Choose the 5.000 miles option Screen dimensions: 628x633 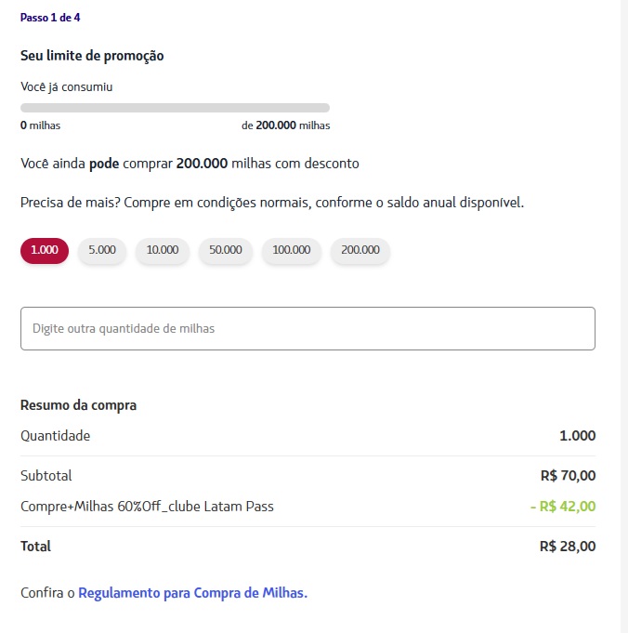click(x=102, y=250)
